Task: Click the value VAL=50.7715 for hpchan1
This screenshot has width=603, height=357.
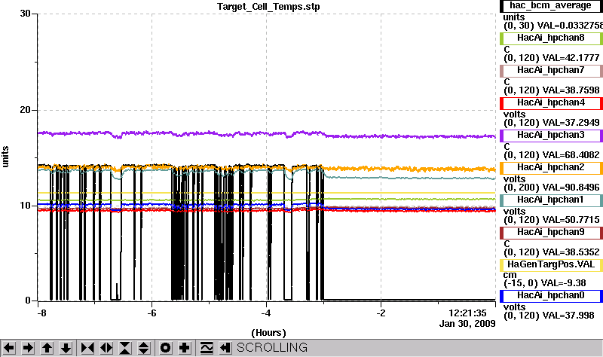Action: click(x=571, y=220)
